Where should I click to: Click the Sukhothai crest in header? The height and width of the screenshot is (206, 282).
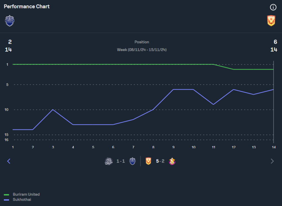point(271,21)
